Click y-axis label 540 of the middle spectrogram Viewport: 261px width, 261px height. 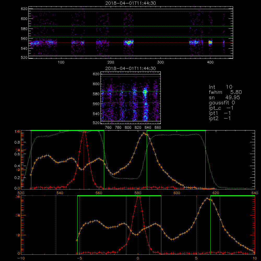coord(96,114)
